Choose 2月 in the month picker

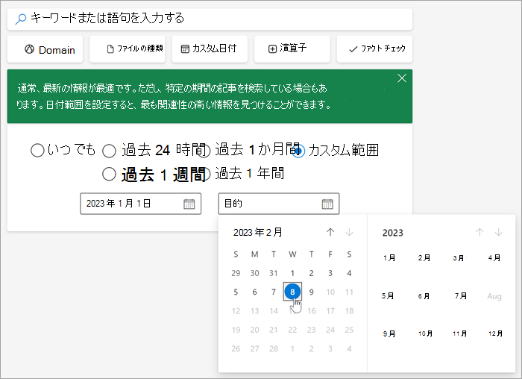coord(424,258)
